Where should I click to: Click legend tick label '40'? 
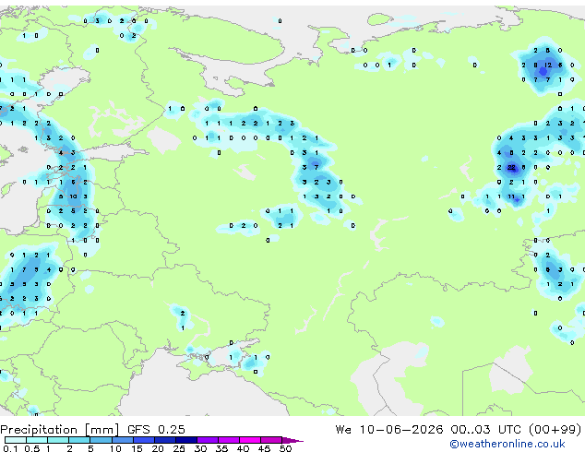pyautogui.click(x=243, y=448)
